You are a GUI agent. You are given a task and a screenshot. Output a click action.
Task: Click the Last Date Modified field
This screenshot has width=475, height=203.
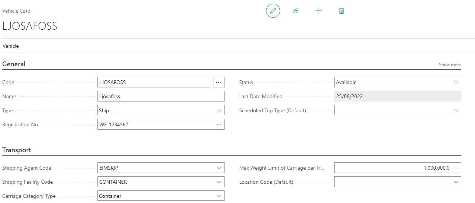click(x=397, y=96)
